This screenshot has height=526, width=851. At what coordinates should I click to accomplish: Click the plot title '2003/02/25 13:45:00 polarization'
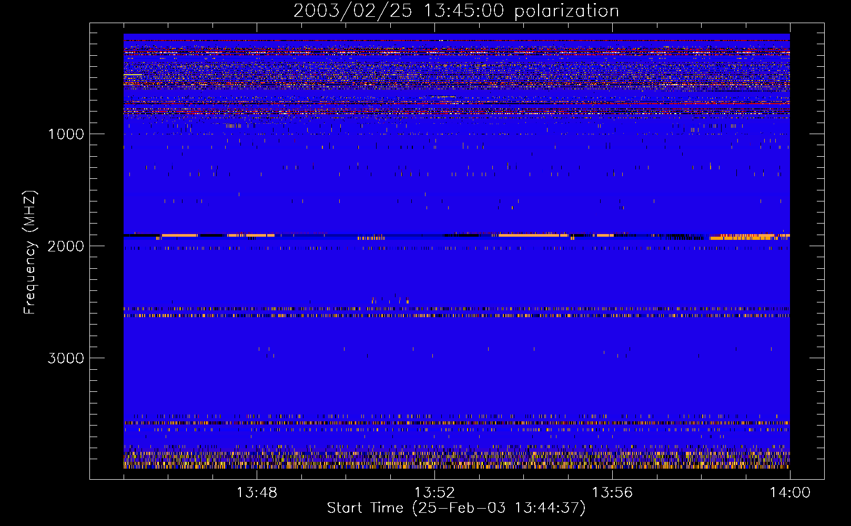click(x=456, y=11)
